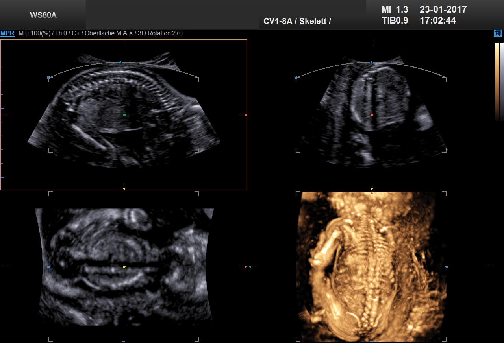Select the bottom-left coronal plane view
Screen dimensions: 504x343
[124, 267]
